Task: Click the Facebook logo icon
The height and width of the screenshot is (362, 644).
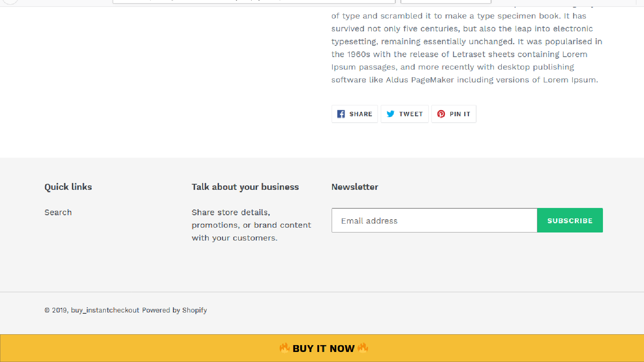Action: pos(341,114)
